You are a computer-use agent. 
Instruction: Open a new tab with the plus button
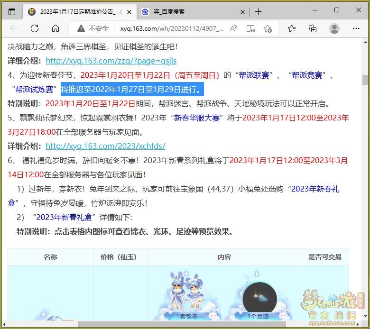(259, 11)
